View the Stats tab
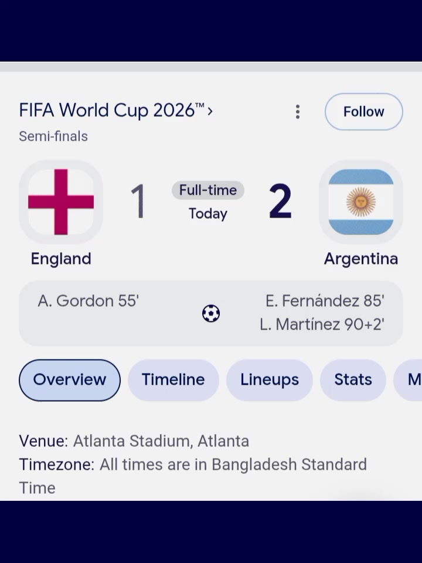The width and height of the screenshot is (422, 563). 353,380
